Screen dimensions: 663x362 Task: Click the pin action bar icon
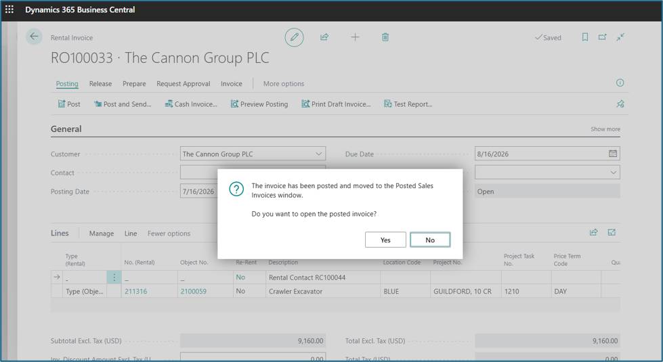pos(620,104)
